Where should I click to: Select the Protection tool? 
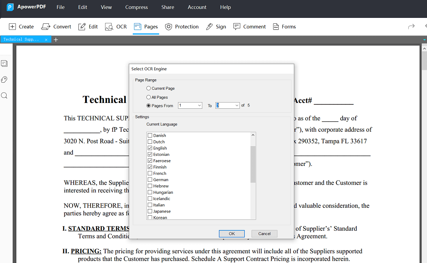(x=182, y=26)
